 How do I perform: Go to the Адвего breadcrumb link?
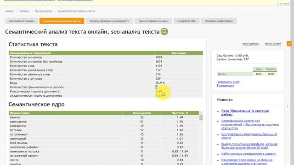(10, 11)
